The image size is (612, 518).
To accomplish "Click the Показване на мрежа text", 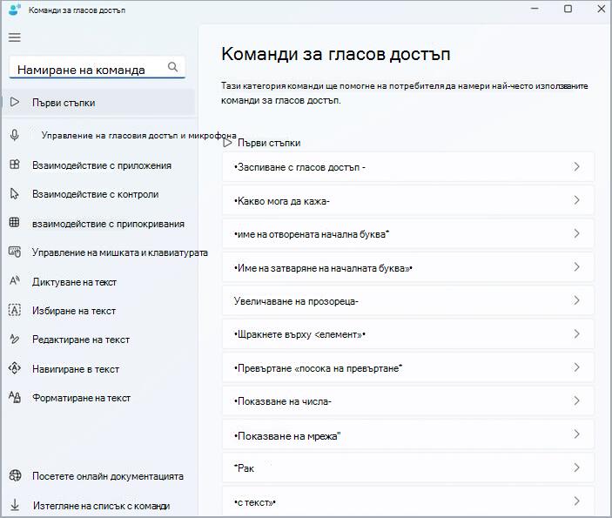I will click(287, 436).
